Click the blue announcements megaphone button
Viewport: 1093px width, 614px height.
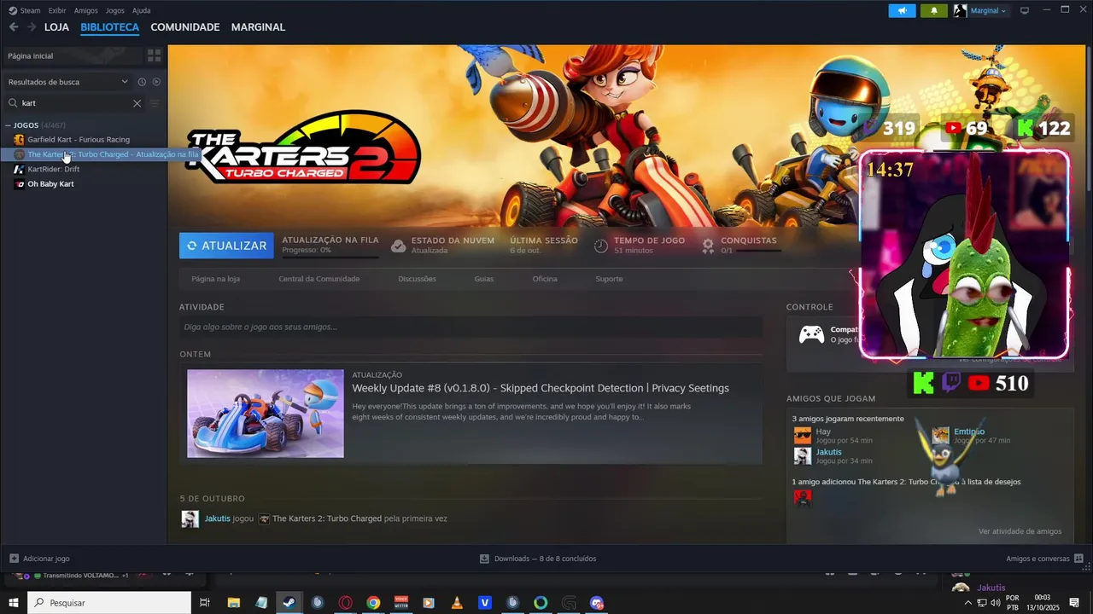coord(902,11)
